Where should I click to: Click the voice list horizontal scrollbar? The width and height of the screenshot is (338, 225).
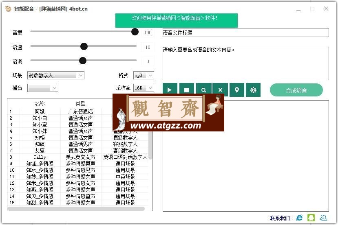(x=76, y=208)
